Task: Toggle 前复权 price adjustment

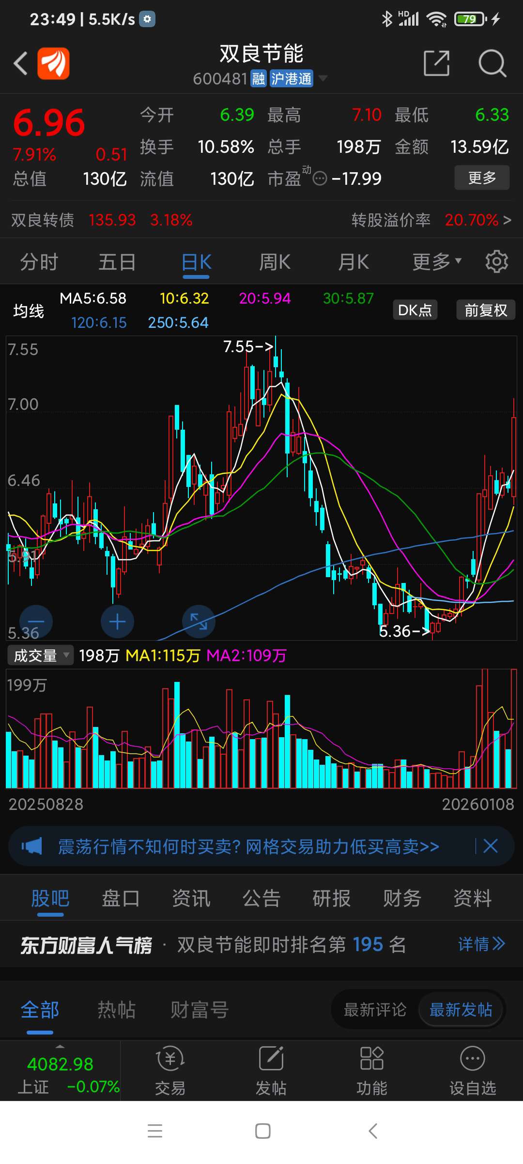Action: [486, 310]
